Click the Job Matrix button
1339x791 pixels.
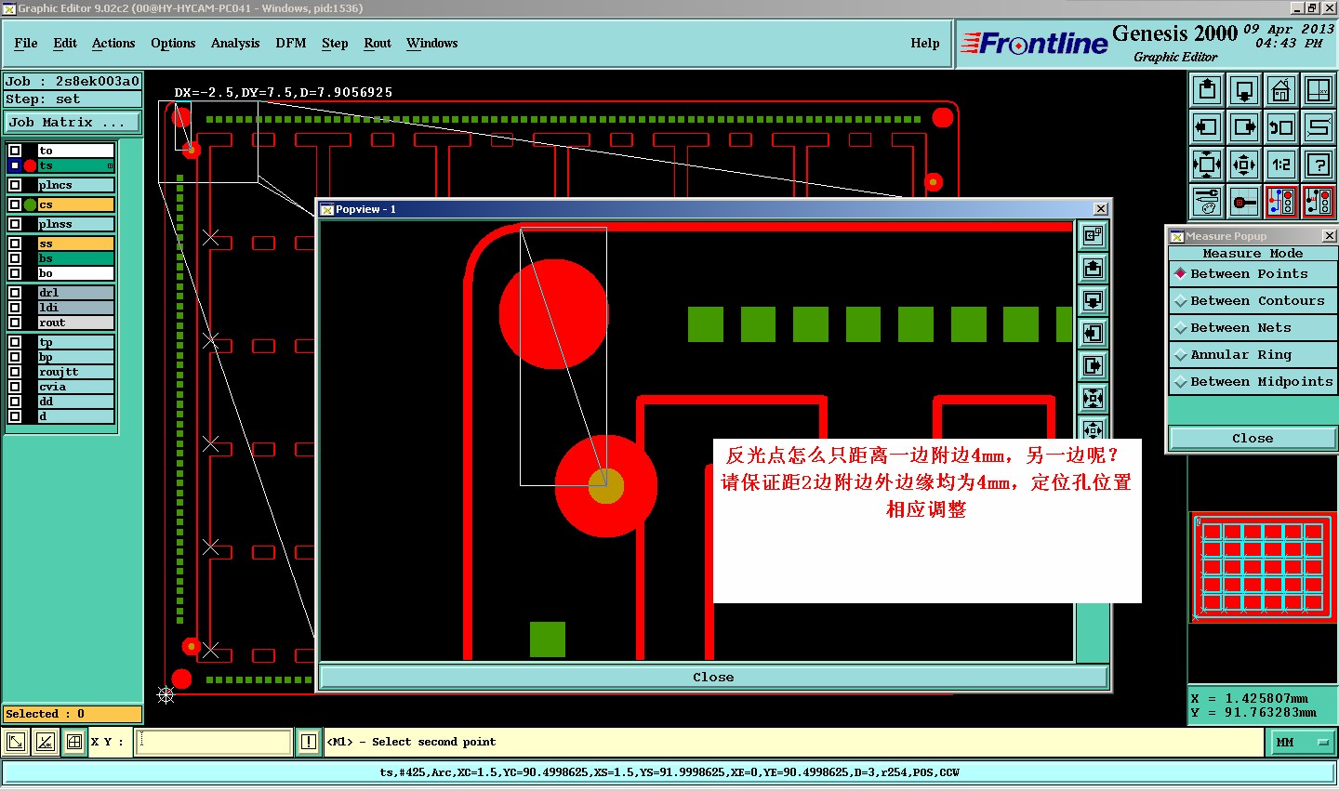pos(73,122)
